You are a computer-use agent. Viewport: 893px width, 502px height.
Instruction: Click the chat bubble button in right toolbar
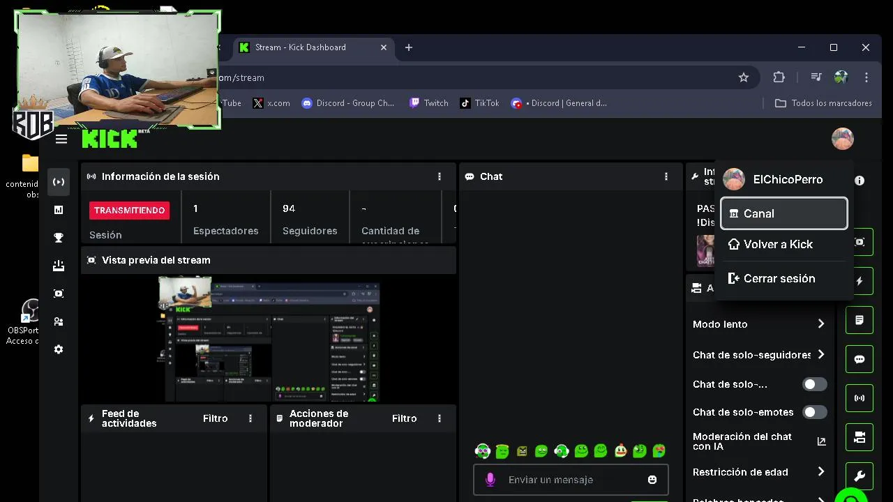click(x=860, y=359)
